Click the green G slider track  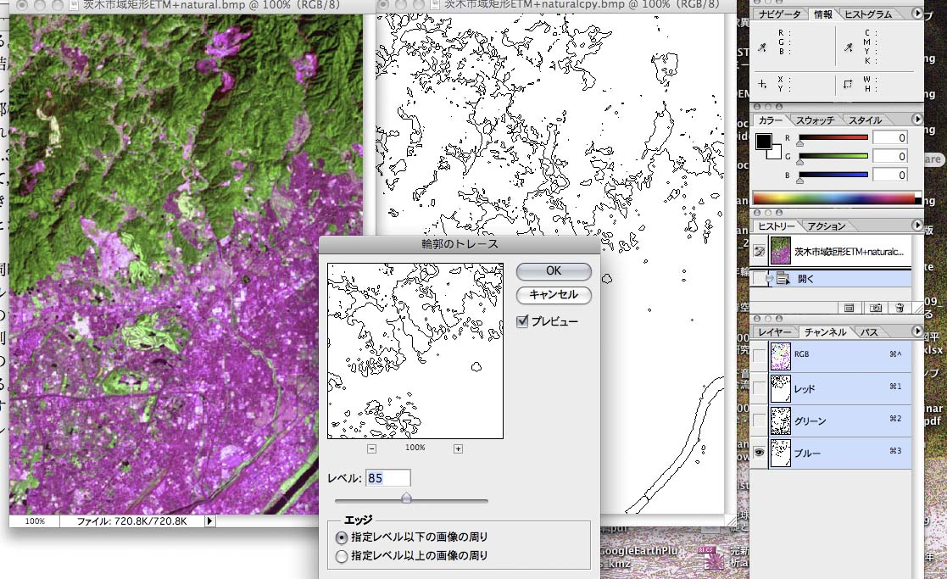[833, 156]
